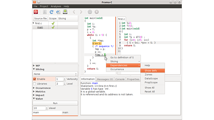Viewport: 214px width, 120px height.
Task: Collapse the first.c tree node
Action: point(34,23)
